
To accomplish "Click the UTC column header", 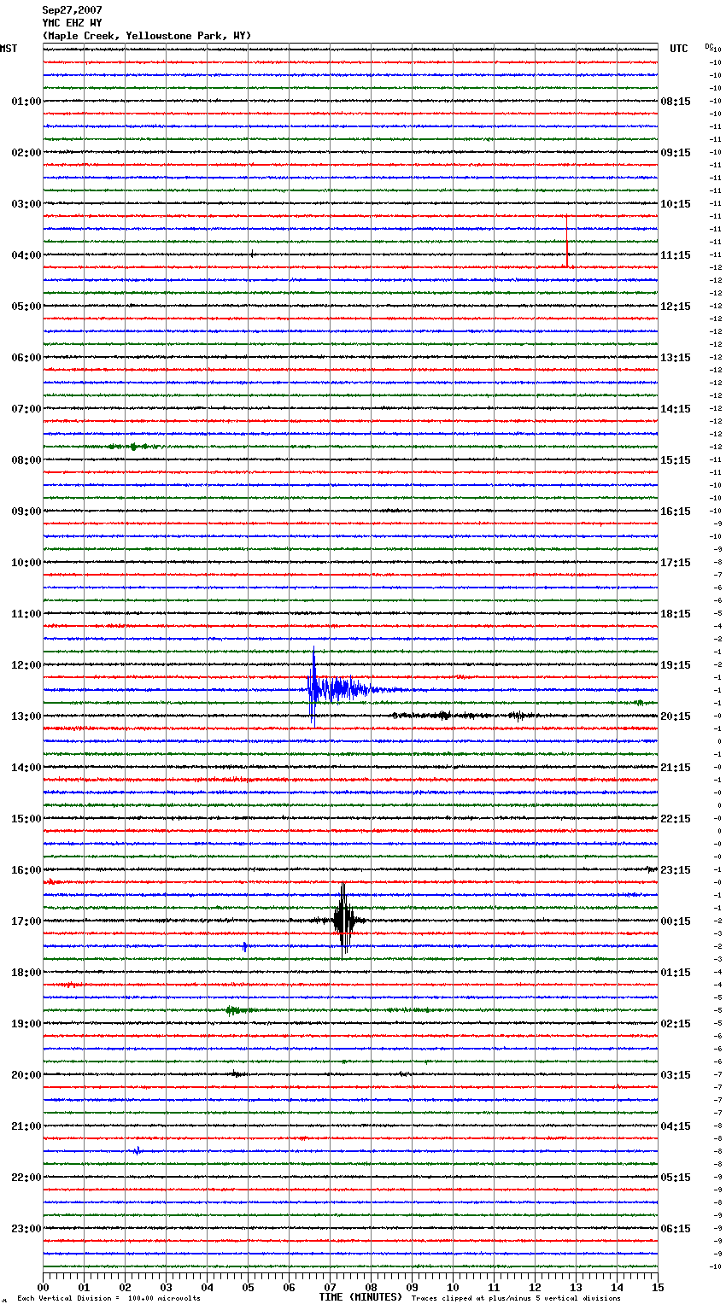I will (x=679, y=49).
